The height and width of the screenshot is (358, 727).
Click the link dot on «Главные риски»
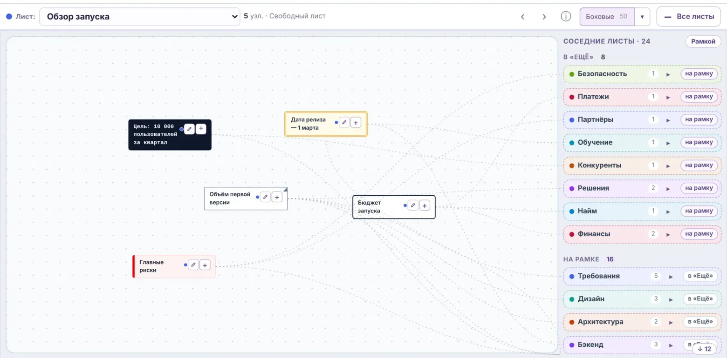(185, 265)
